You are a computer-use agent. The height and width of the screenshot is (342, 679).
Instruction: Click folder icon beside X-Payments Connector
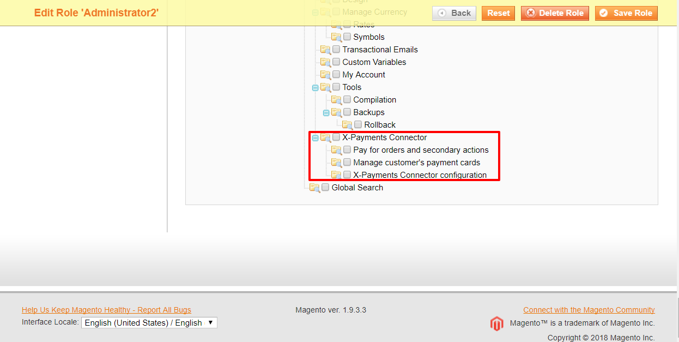(325, 137)
